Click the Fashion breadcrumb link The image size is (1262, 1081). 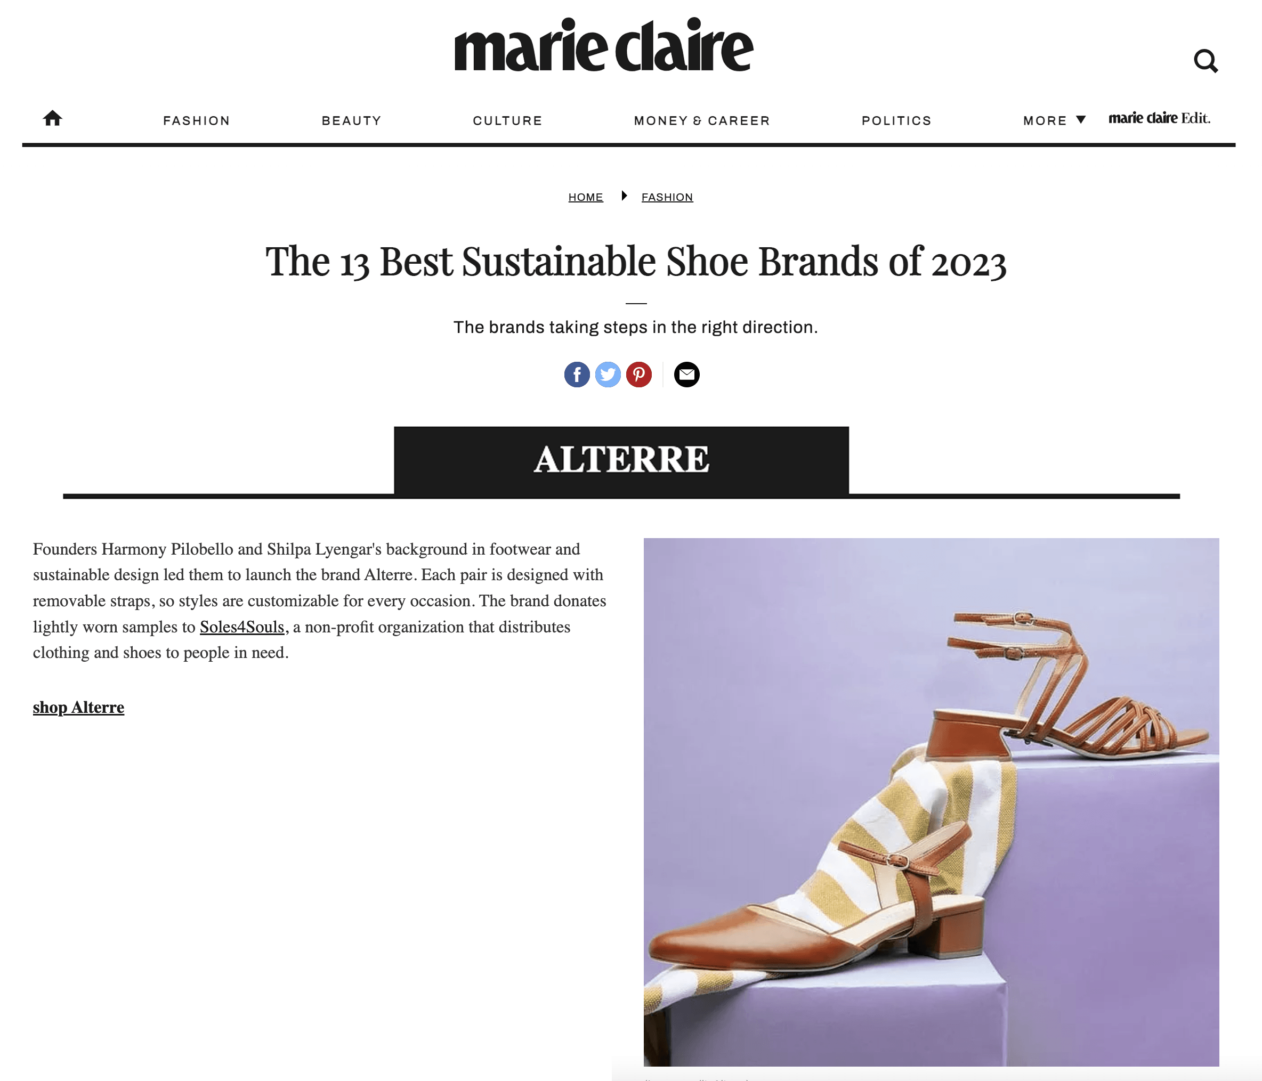point(667,197)
